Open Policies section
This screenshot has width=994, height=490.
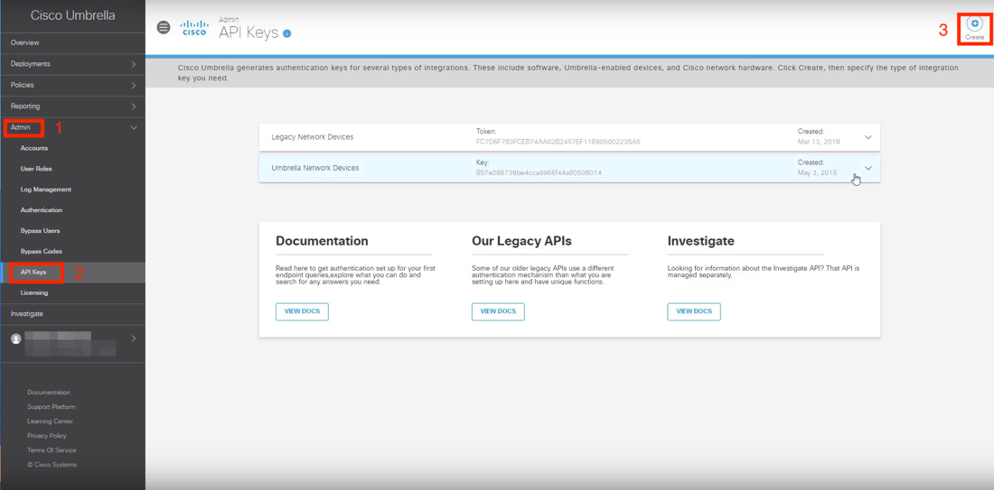(x=23, y=85)
